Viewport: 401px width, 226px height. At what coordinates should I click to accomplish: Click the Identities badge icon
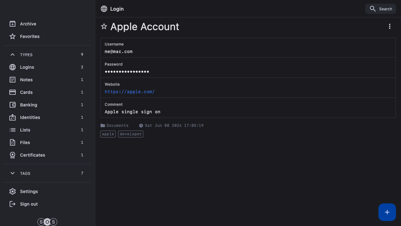(13, 117)
